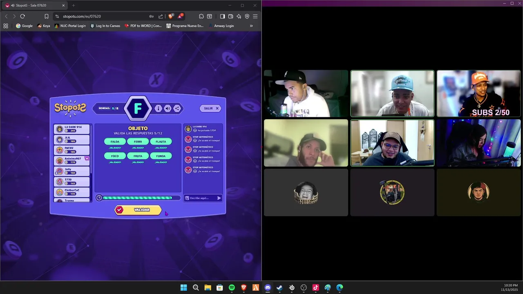Select the yellow-ring avatar tile in Discord
Screen dimensions: 523x294
point(392,192)
